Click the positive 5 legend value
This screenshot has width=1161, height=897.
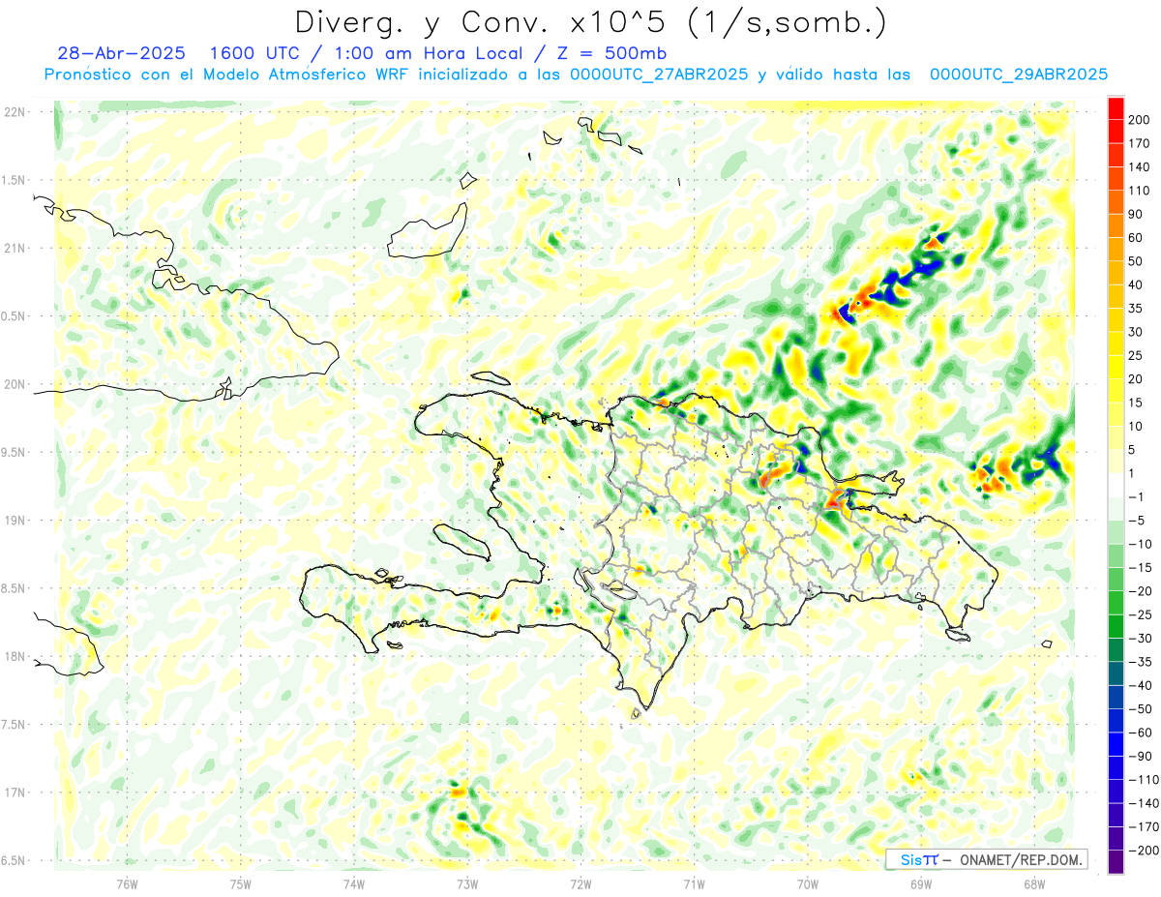click(x=1133, y=449)
